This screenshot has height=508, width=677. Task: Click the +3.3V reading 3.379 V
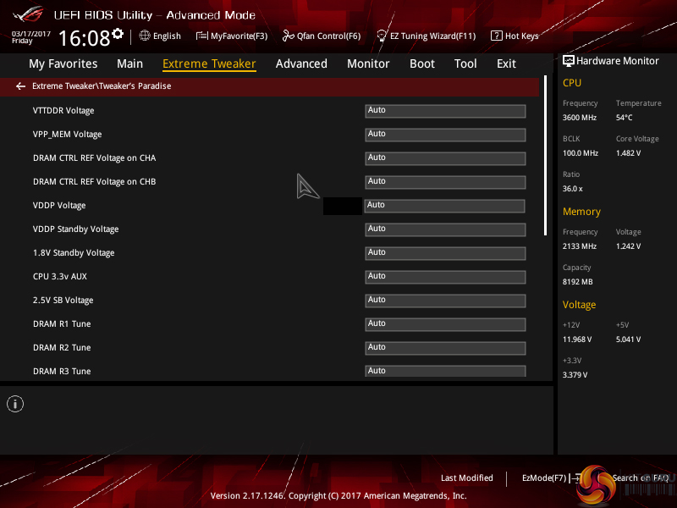pos(575,375)
